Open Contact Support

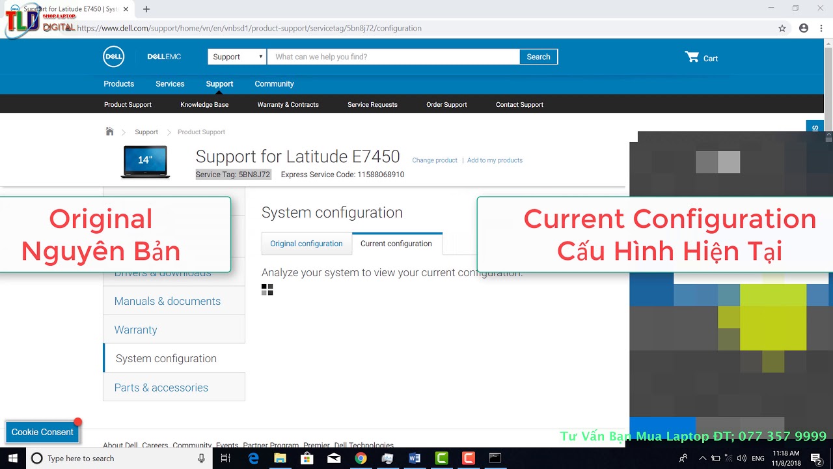pos(519,104)
